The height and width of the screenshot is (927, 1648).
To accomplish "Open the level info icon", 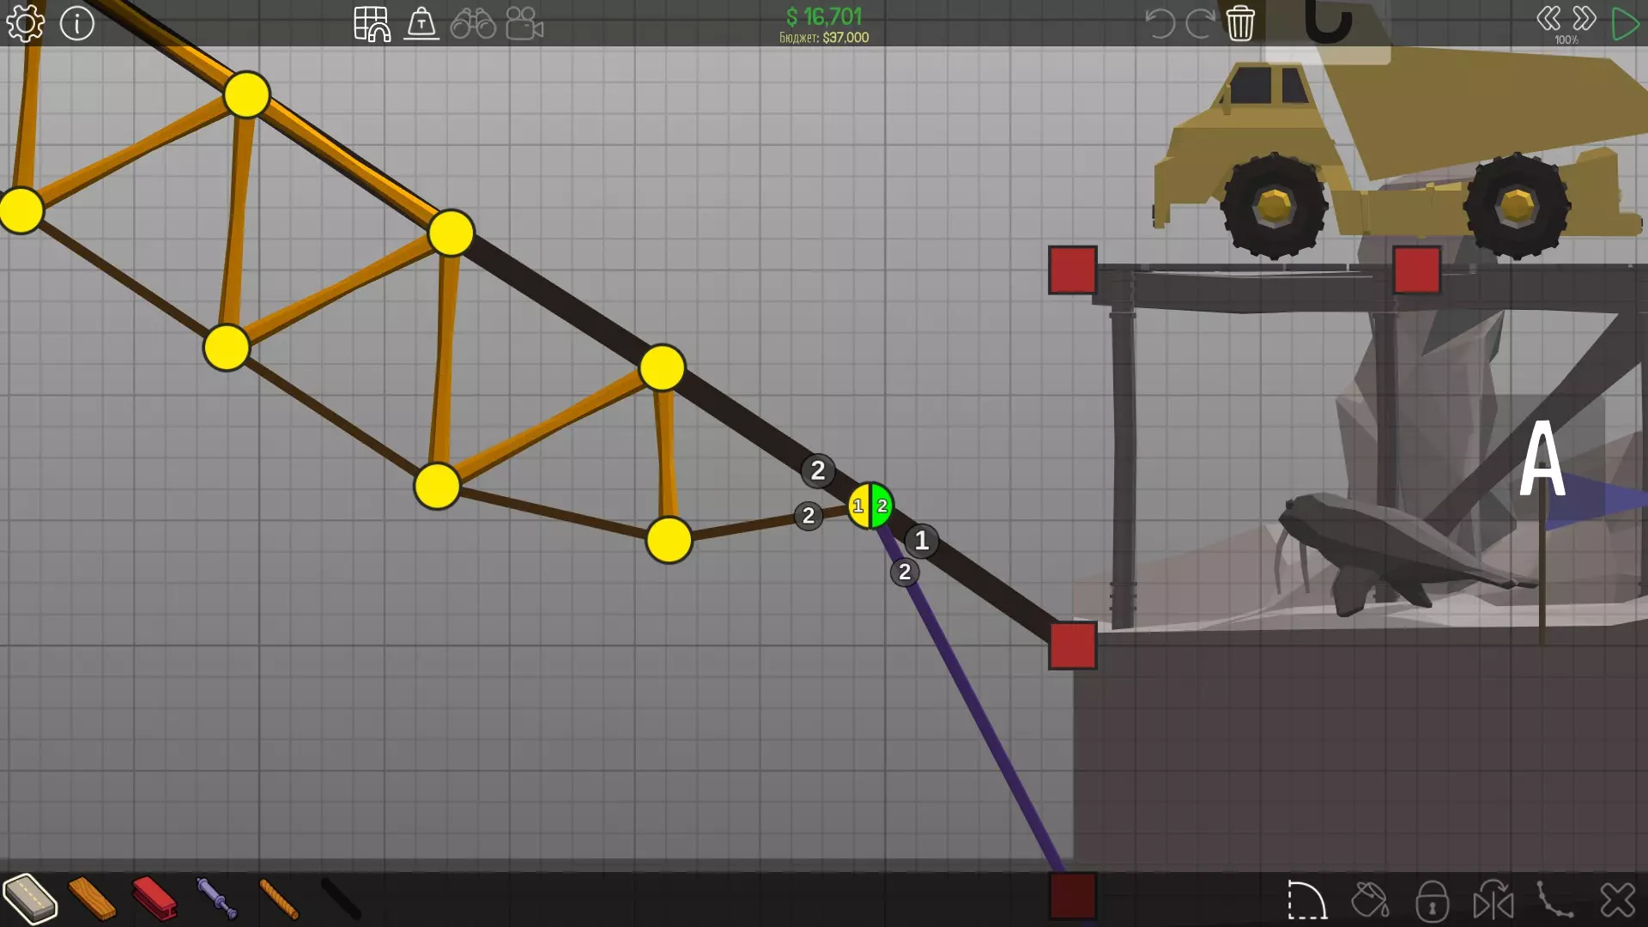I will coord(77,23).
